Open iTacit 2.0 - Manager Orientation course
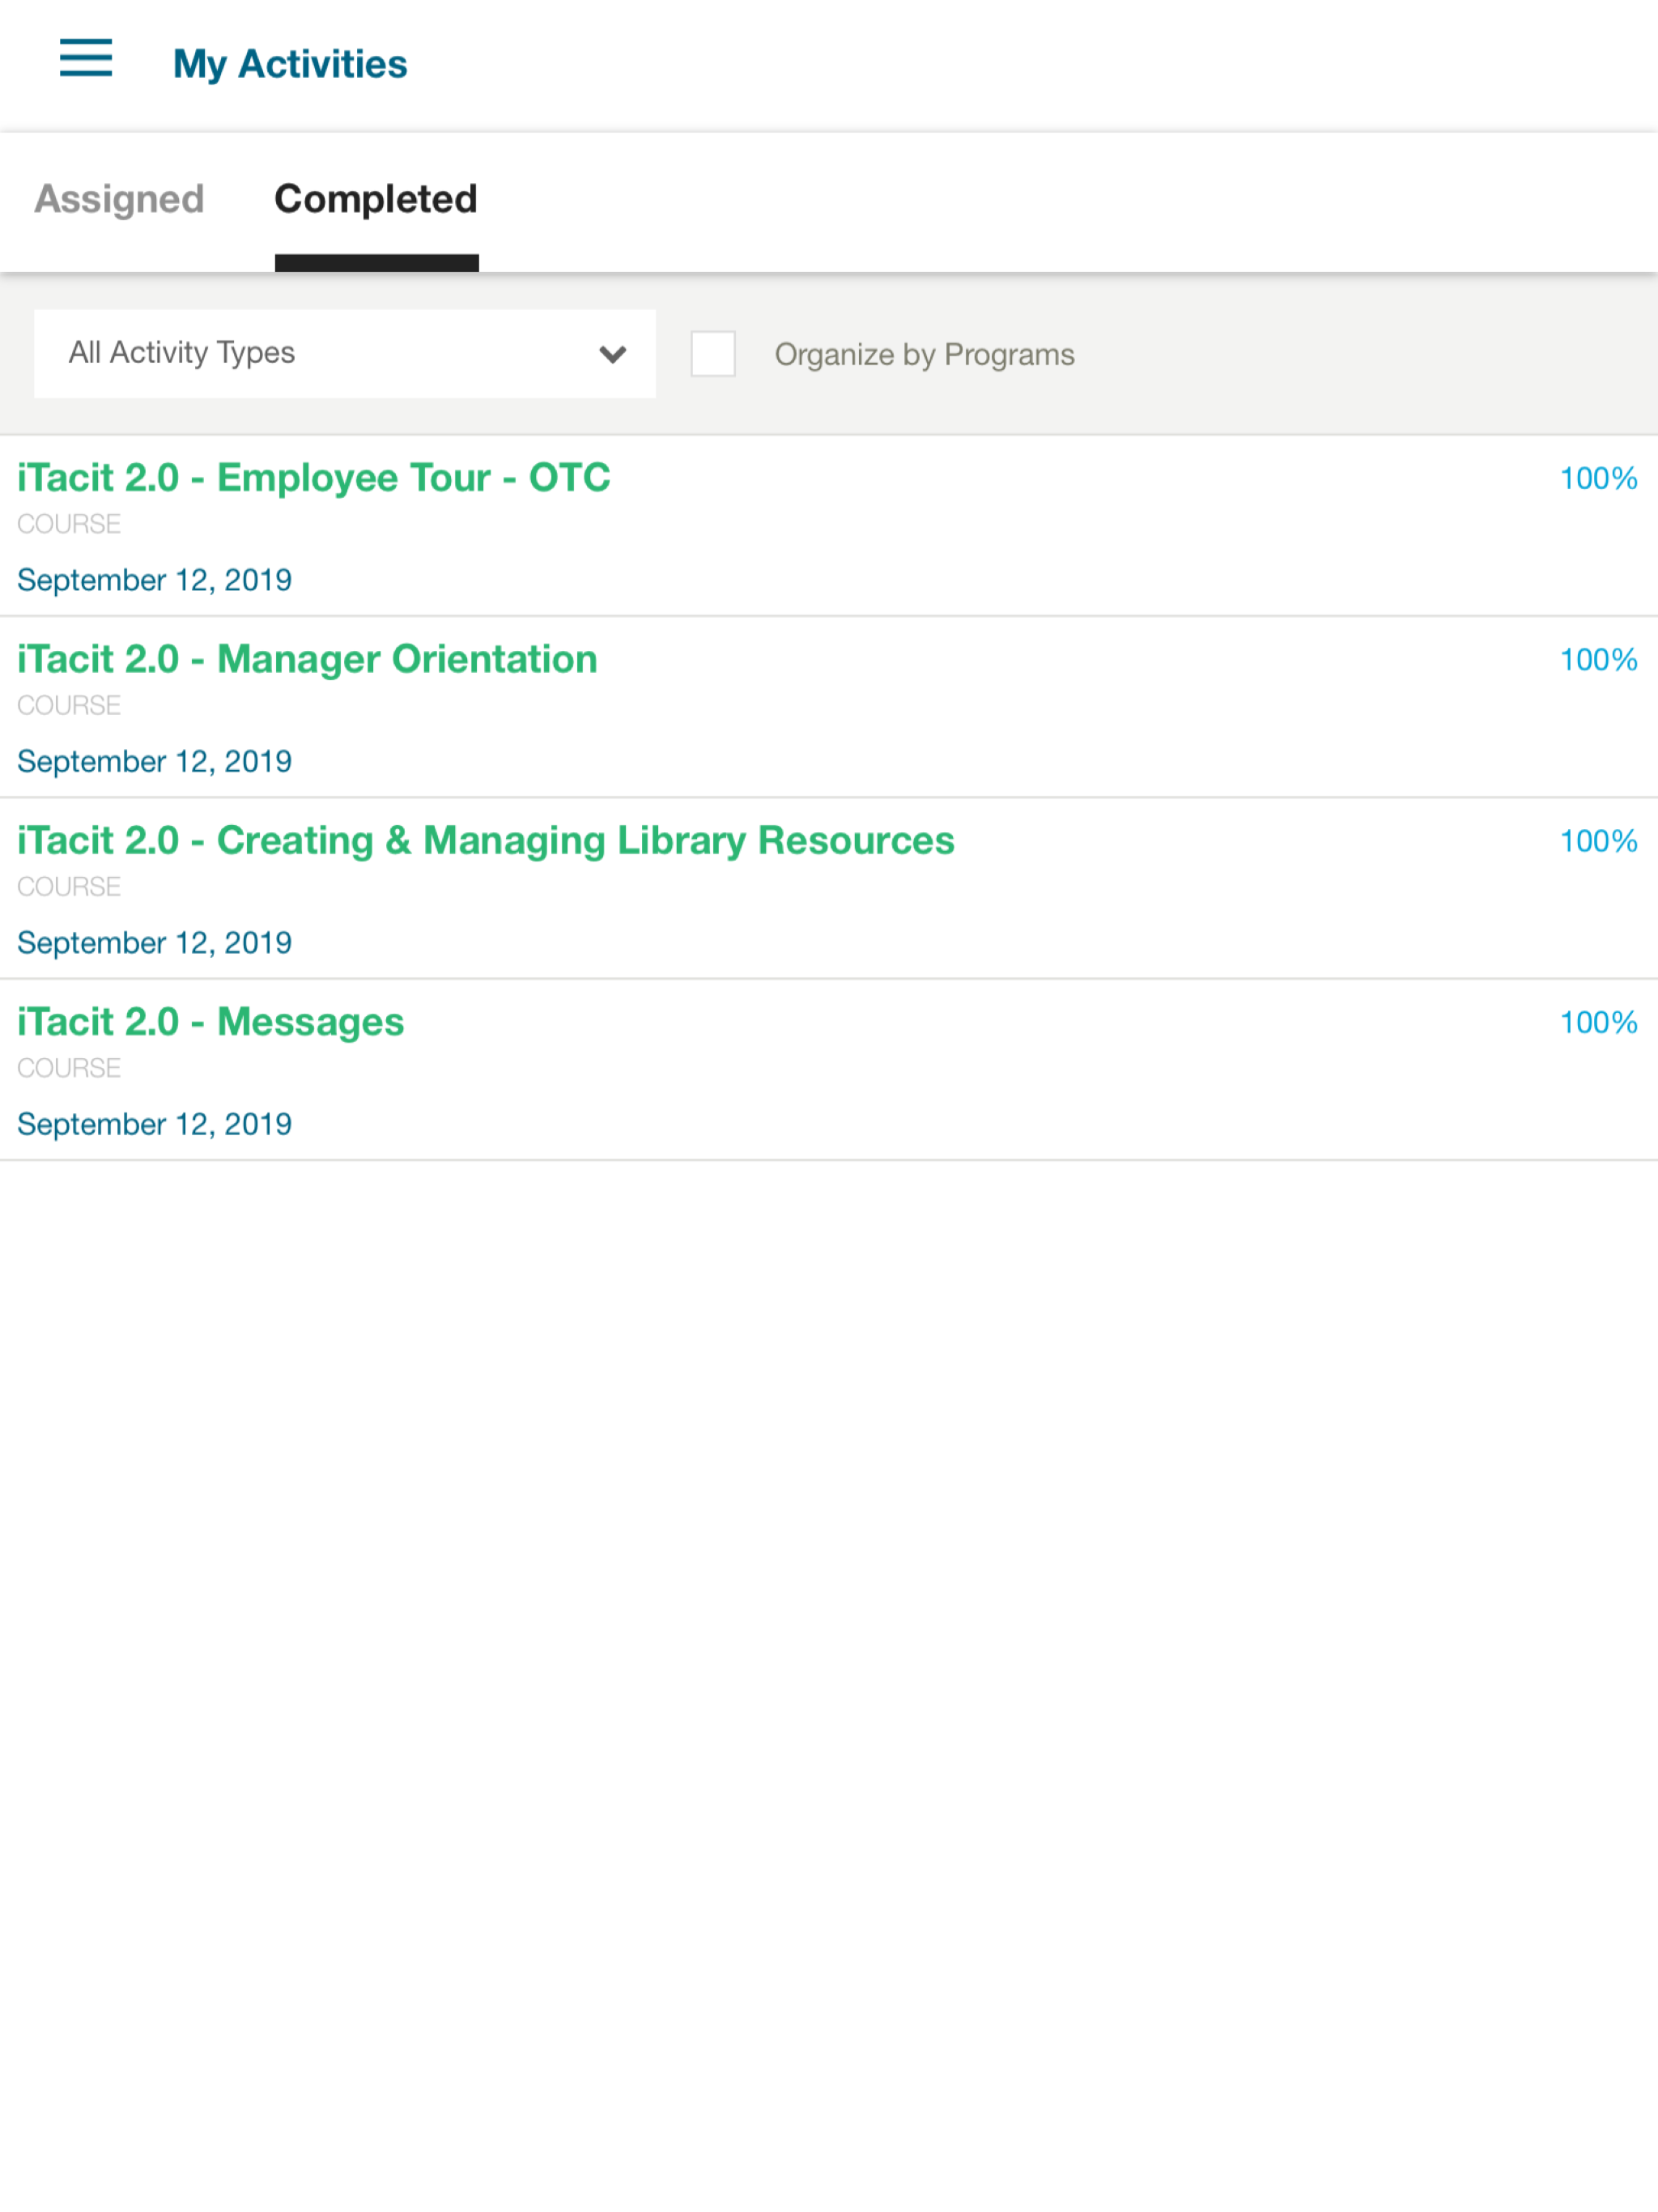 click(307, 660)
